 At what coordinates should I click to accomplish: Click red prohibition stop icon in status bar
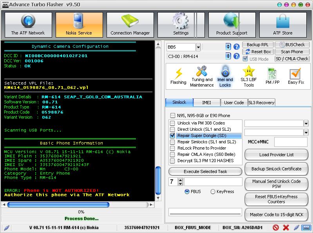(x=276, y=228)
